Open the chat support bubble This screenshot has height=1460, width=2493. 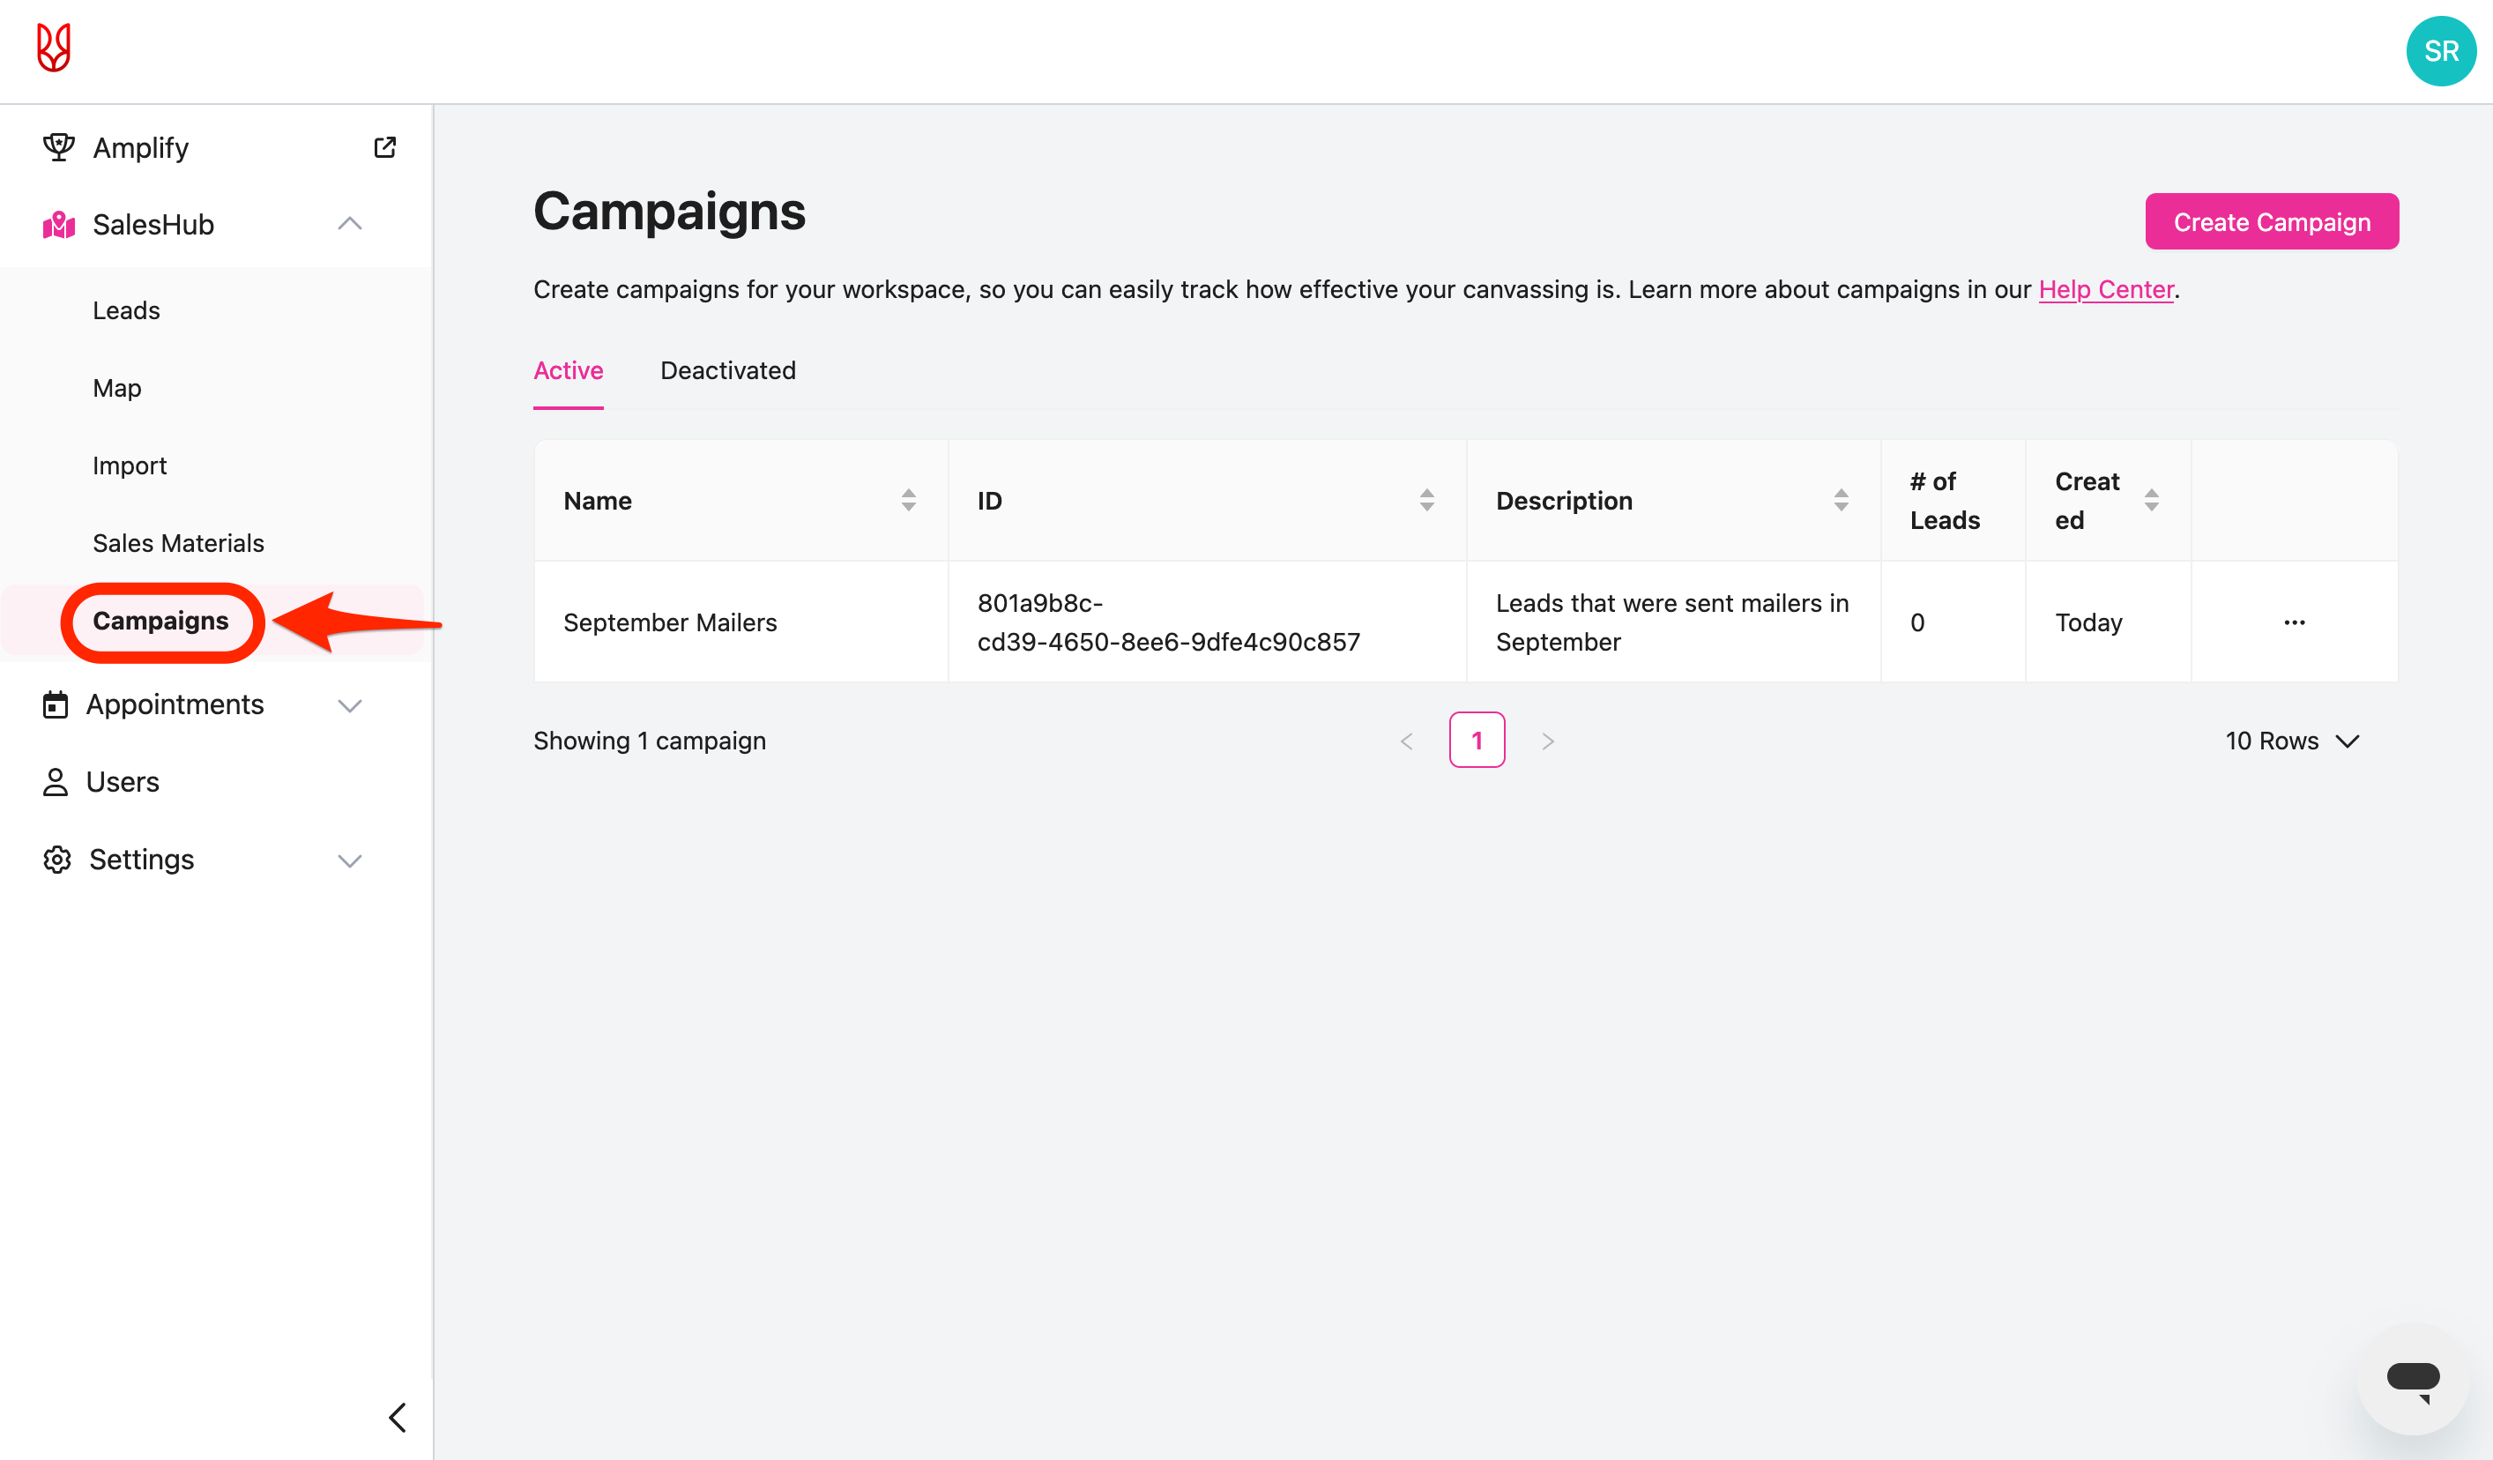[x=2412, y=1379]
